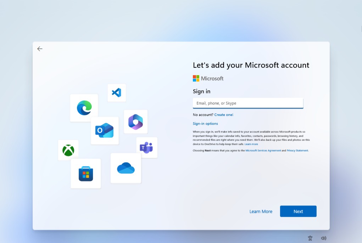Click the inline Learn more link after OneDrive text
Viewport: 362px width, 243px height.
251,144
